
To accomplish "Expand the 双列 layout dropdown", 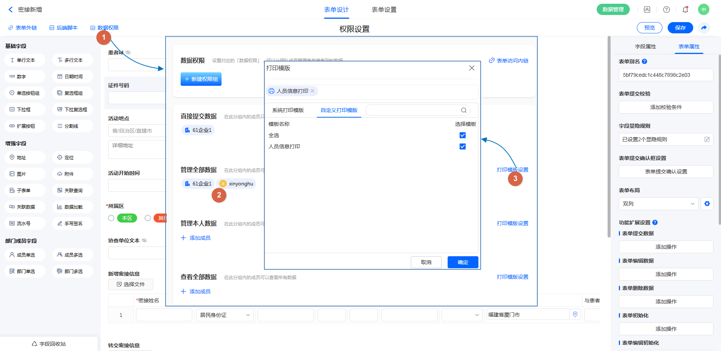I will pyautogui.click(x=658, y=204).
